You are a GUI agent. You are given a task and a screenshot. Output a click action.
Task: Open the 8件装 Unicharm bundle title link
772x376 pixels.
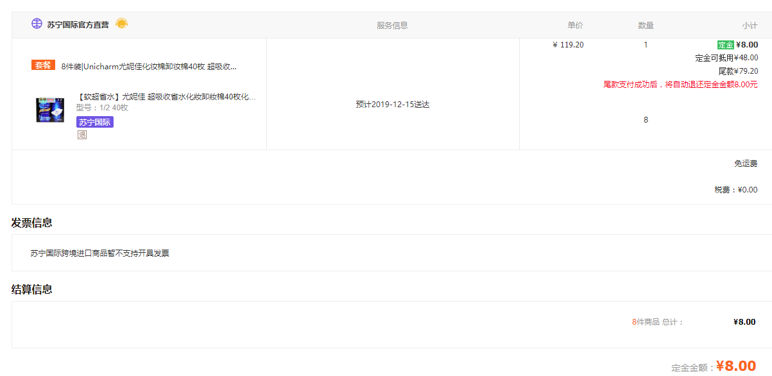tap(149, 67)
